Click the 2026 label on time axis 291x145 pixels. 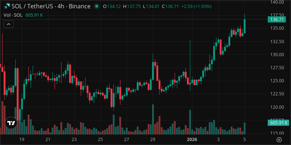point(192,139)
